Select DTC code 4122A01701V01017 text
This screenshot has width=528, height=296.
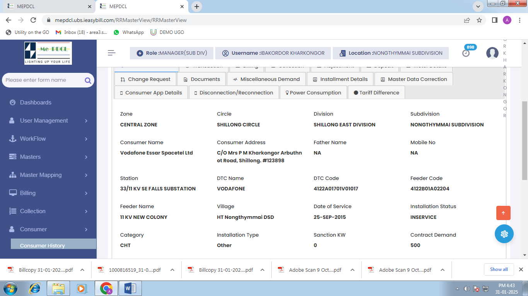[336, 189]
